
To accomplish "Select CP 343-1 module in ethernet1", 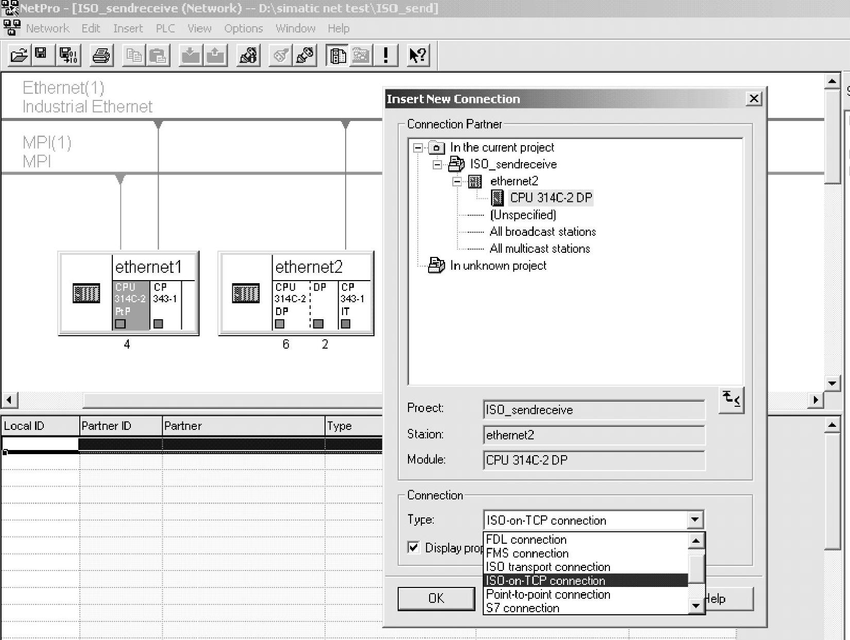I will point(165,305).
